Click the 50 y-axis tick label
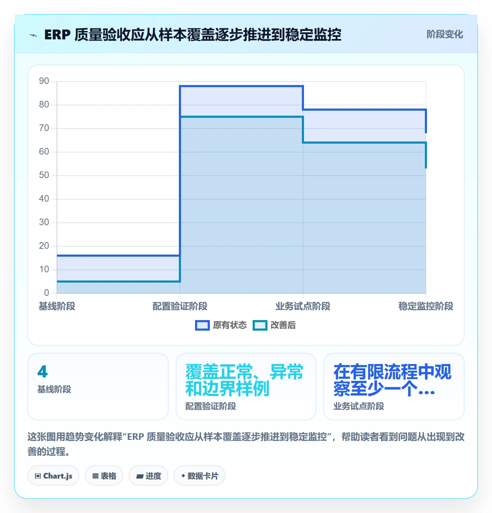Viewport: 492px width, 513px height. [44, 175]
